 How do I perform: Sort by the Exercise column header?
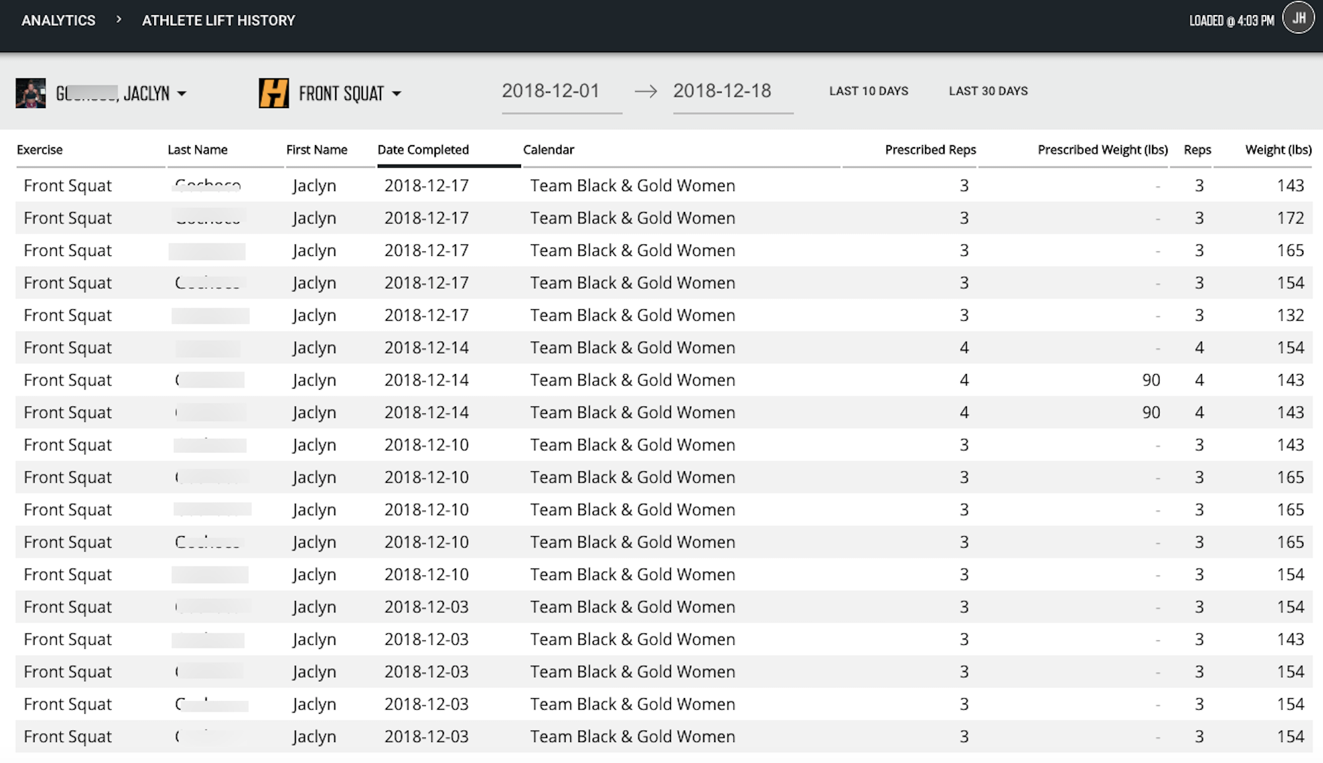pos(40,150)
